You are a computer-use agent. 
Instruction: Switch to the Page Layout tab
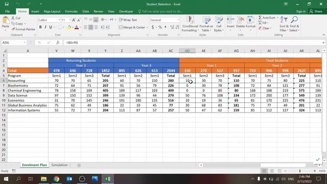[x=52, y=11]
